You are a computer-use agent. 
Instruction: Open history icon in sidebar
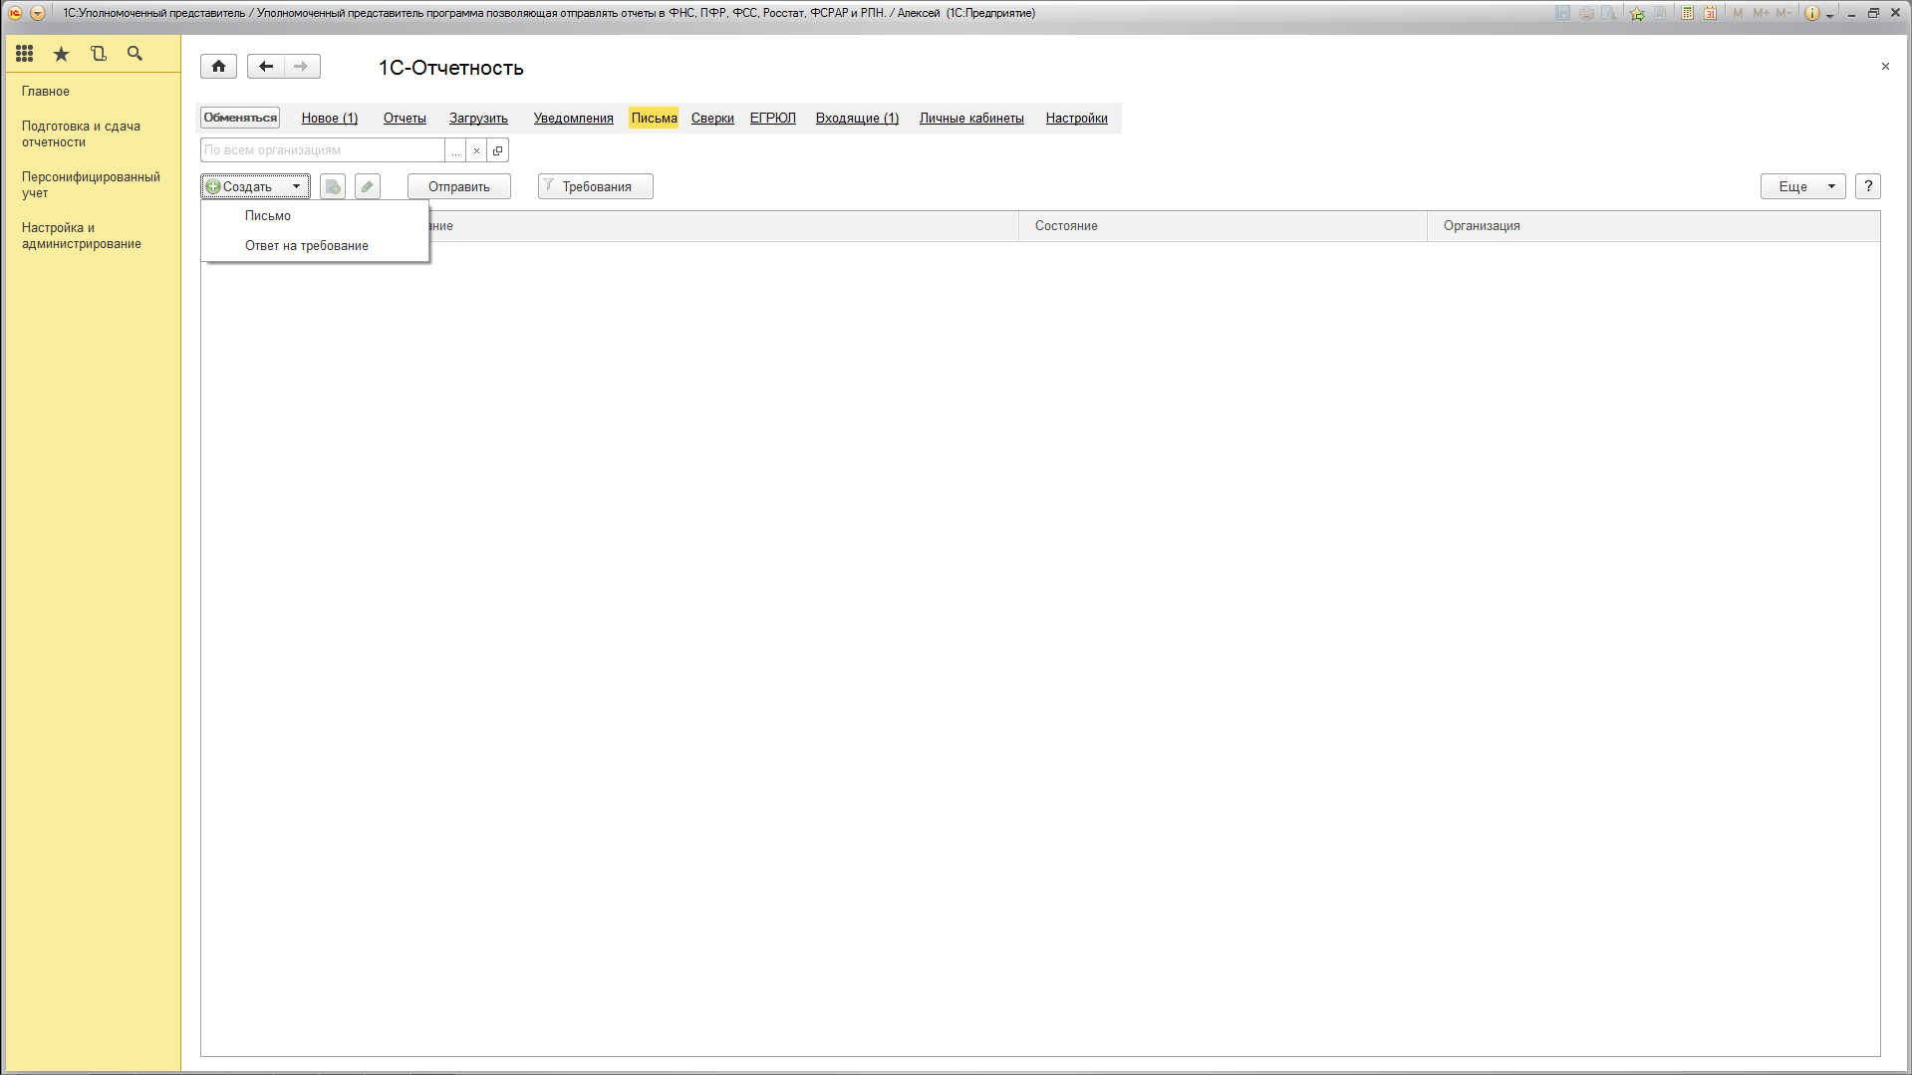[99, 54]
